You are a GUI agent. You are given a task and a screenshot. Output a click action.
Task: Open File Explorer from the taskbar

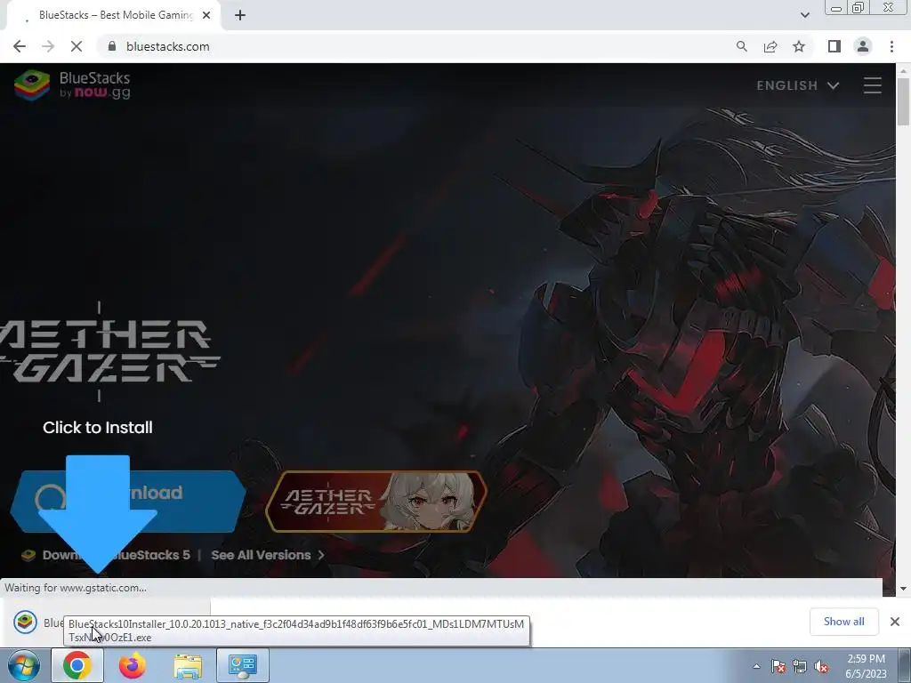[188, 665]
